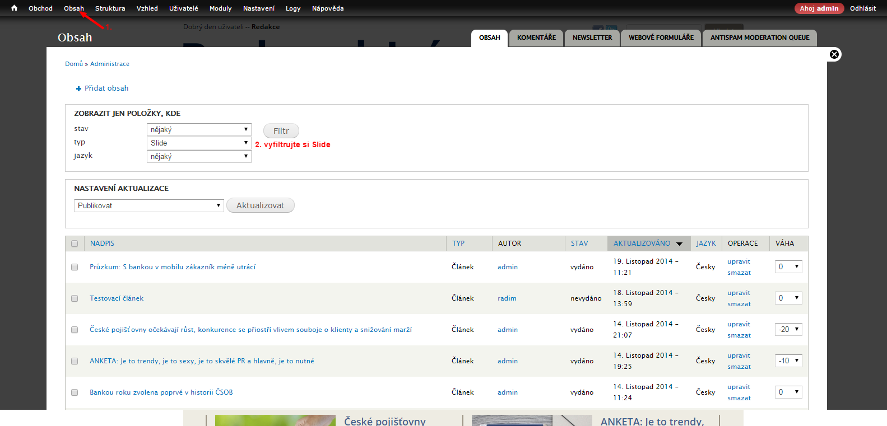The width and height of the screenshot is (887, 426).
Task: Tick checkbox for Testovací článek
Action: 75,298
